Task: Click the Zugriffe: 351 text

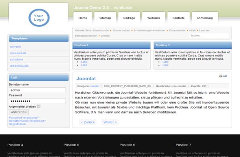Action: pyautogui.click(x=199, y=86)
